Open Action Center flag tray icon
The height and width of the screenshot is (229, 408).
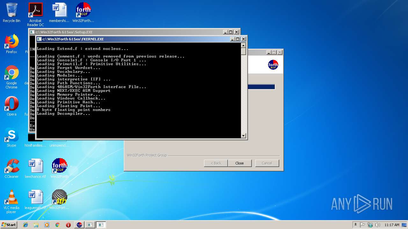click(x=362, y=225)
